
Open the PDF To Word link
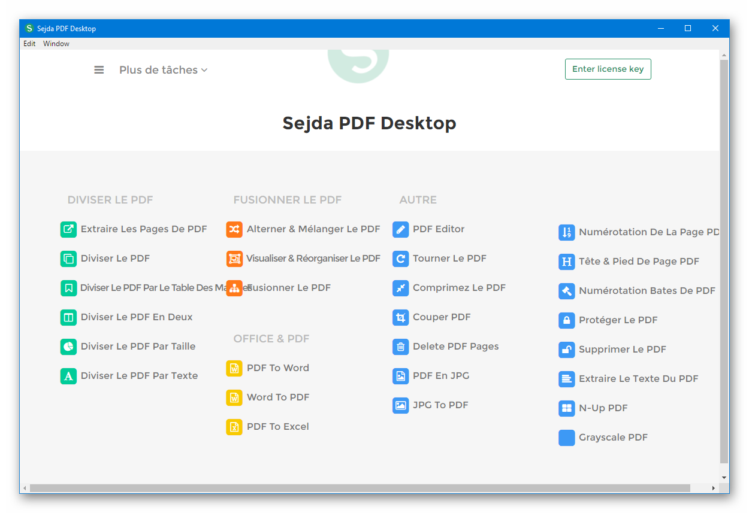[x=278, y=368]
